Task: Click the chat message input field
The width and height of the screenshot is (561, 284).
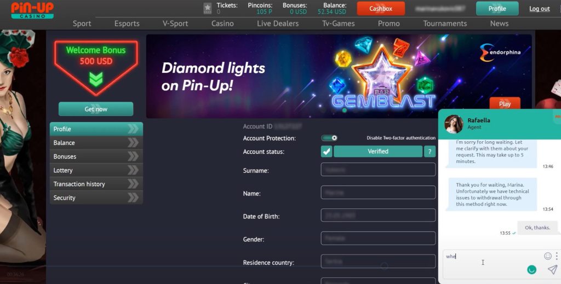Action: pyautogui.click(x=493, y=264)
